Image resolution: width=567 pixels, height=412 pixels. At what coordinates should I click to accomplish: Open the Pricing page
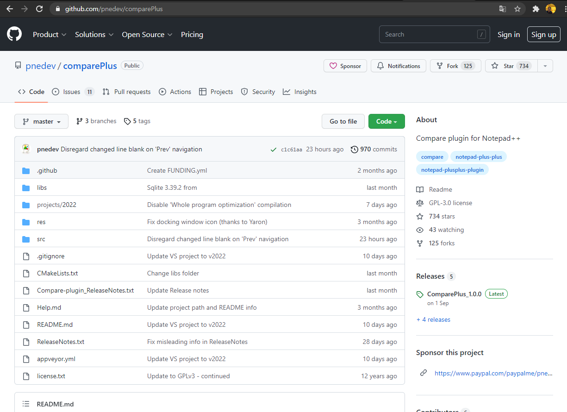click(192, 35)
